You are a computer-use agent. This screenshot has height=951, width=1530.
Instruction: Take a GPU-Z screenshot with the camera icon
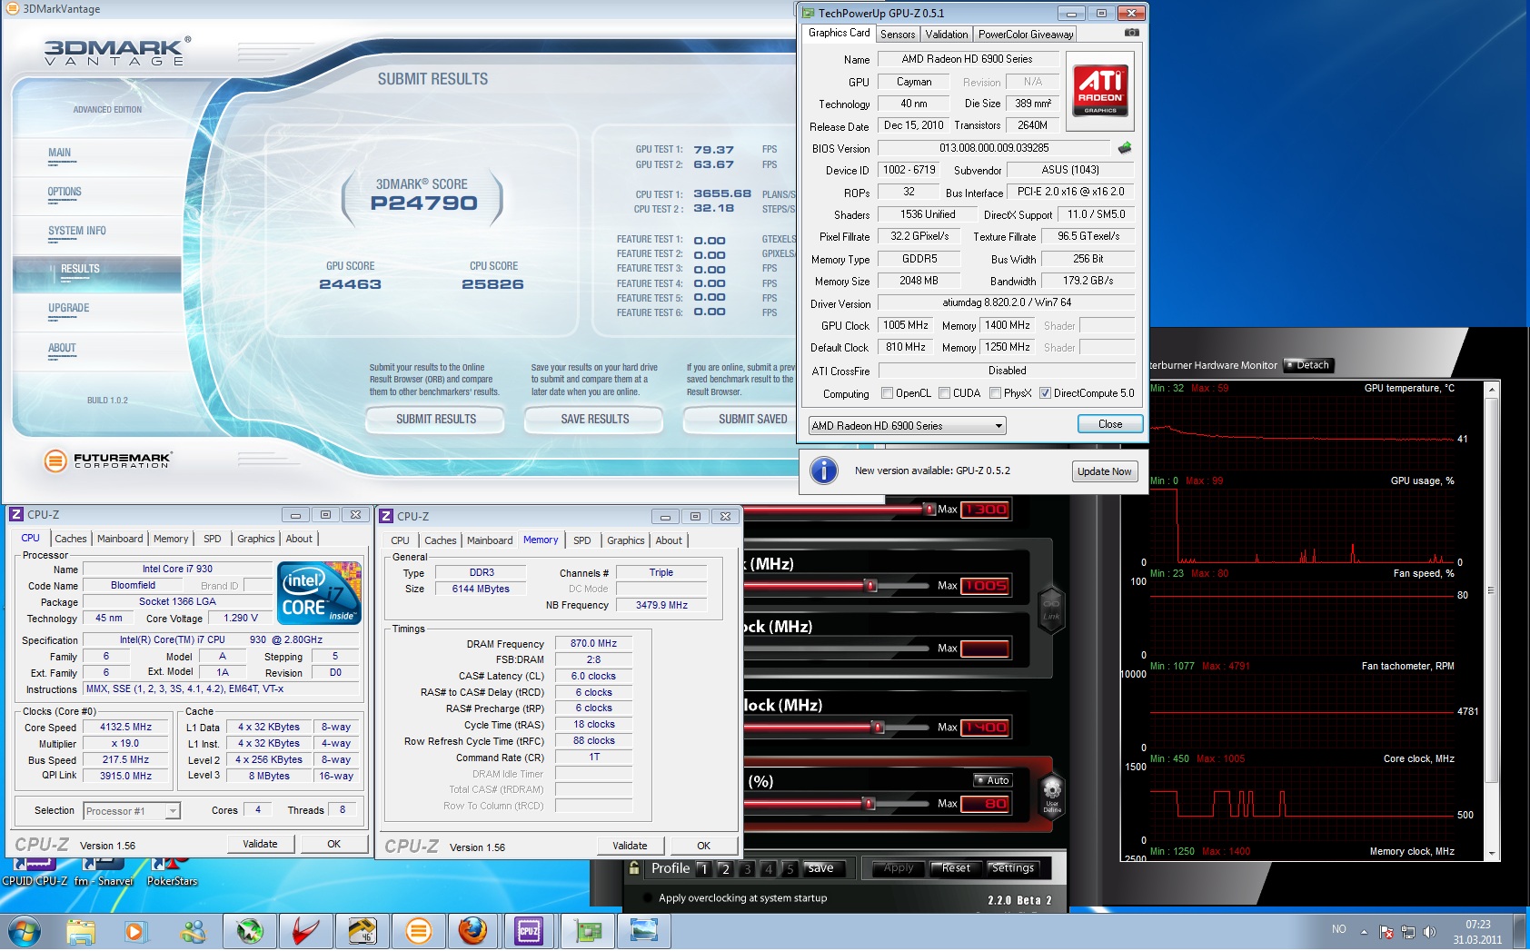coord(1131,33)
